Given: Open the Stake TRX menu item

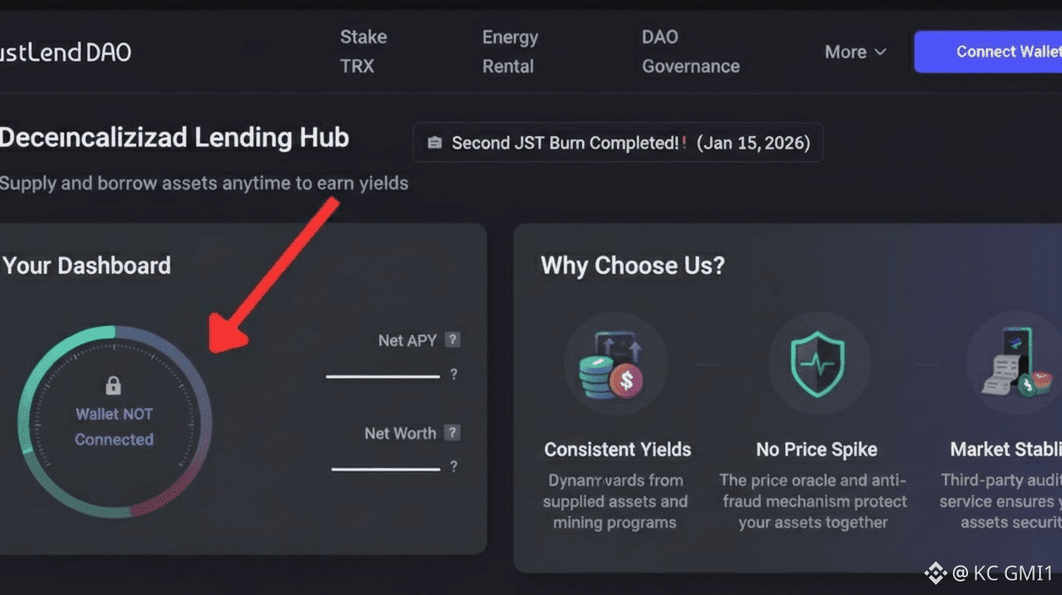Looking at the screenshot, I should click(363, 52).
